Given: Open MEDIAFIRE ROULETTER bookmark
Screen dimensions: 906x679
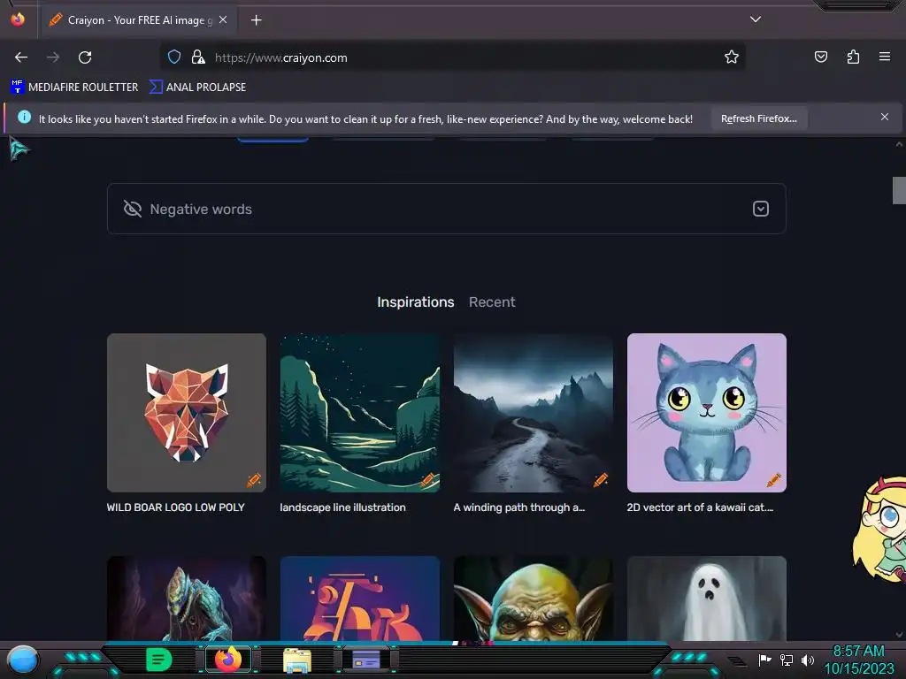Looking at the screenshot, I should point(74,88).
